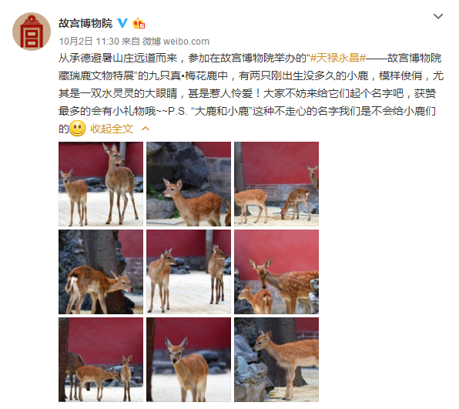Open photo of deer grazing by wall
Image resolution: width=459 pixels, height=409 pixels.
276,184
